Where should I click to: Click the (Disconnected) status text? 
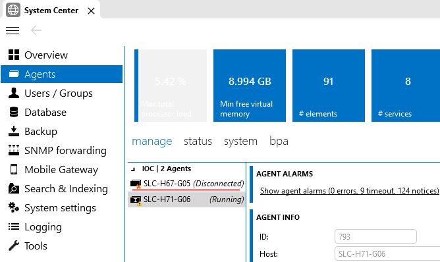219,184
